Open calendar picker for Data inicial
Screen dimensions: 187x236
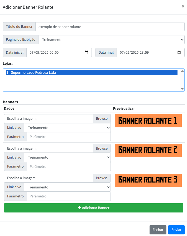point(86,52)
